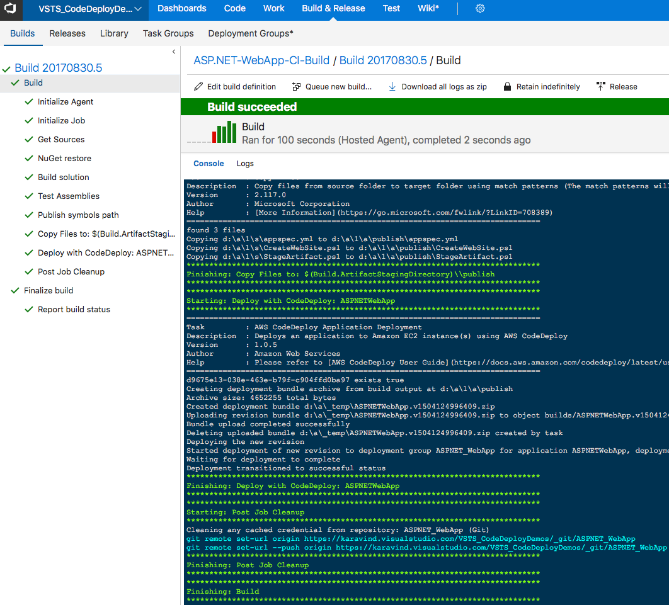Open the Wiki* menu

(428, 9)
